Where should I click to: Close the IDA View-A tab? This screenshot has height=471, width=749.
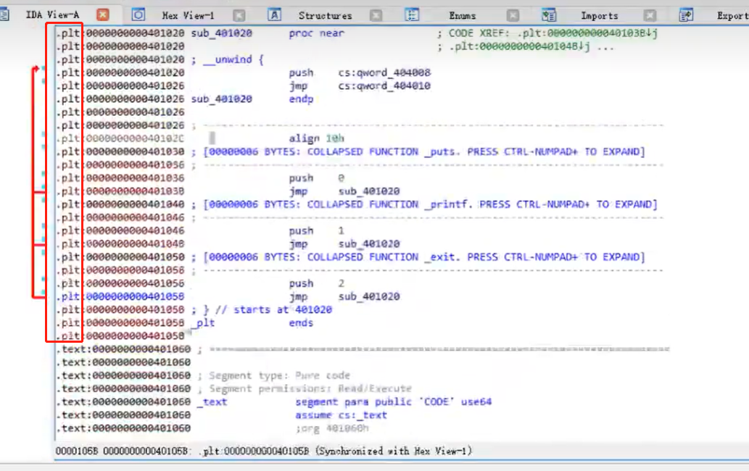tap(103, 14)
